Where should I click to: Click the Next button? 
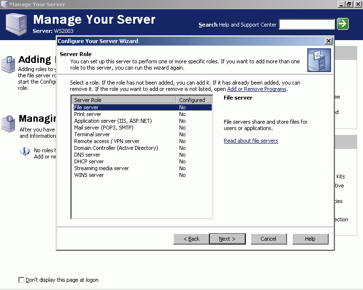click(227, 239)
